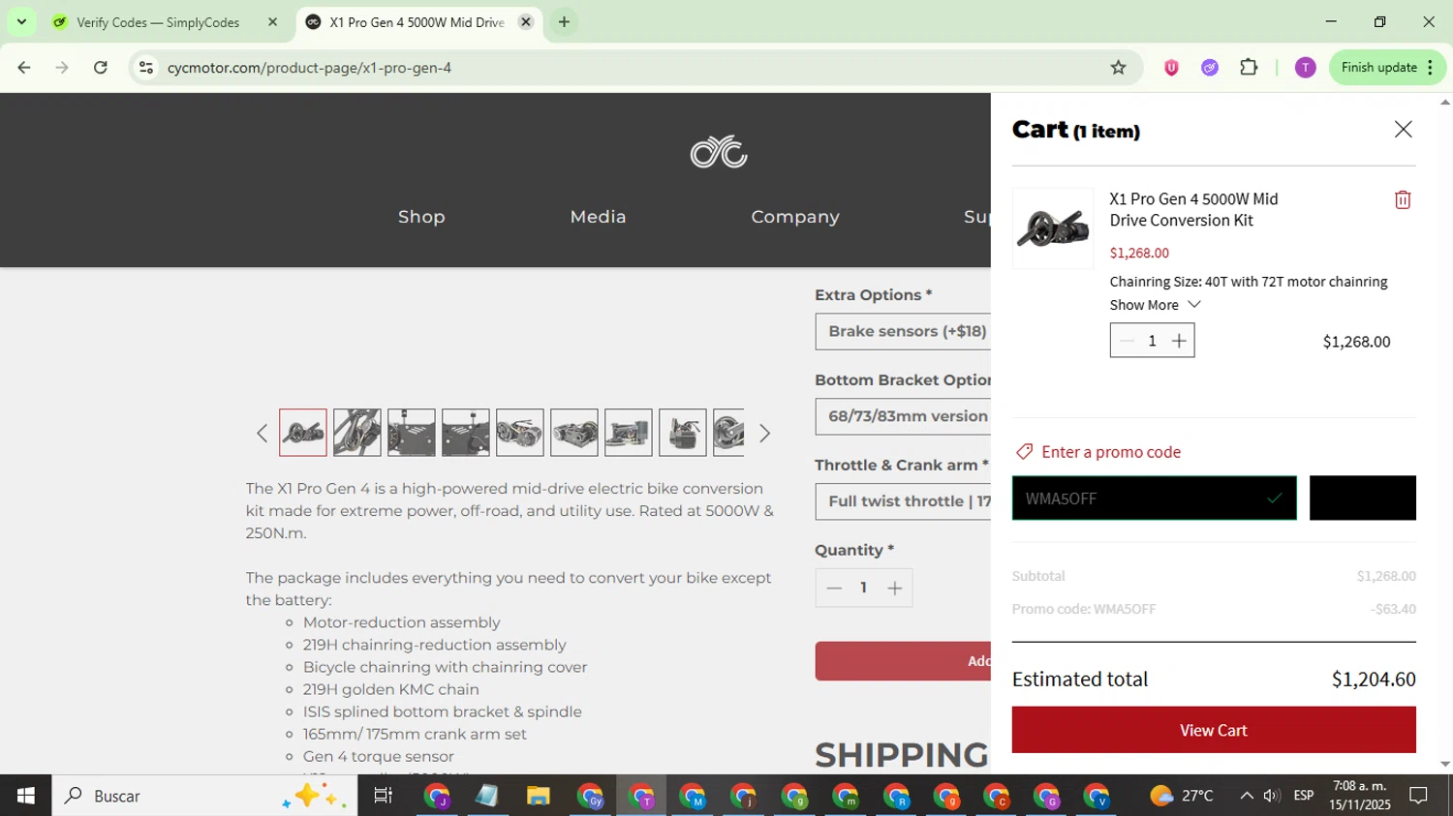Open Windows Task View

[x=384, y=796]
